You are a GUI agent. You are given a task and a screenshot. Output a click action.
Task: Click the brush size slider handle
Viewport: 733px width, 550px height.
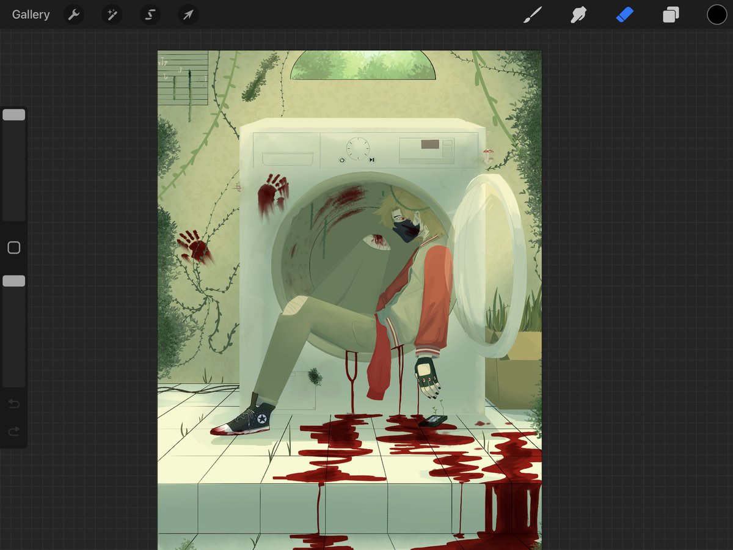[13, 115]
